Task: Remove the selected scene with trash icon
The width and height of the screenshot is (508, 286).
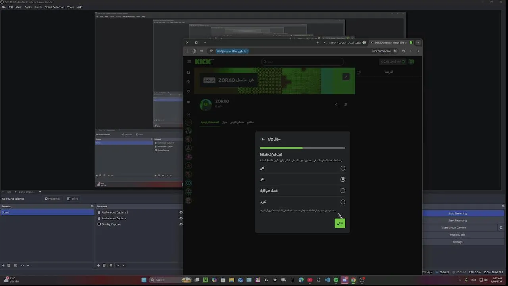Action: point(9,265)
